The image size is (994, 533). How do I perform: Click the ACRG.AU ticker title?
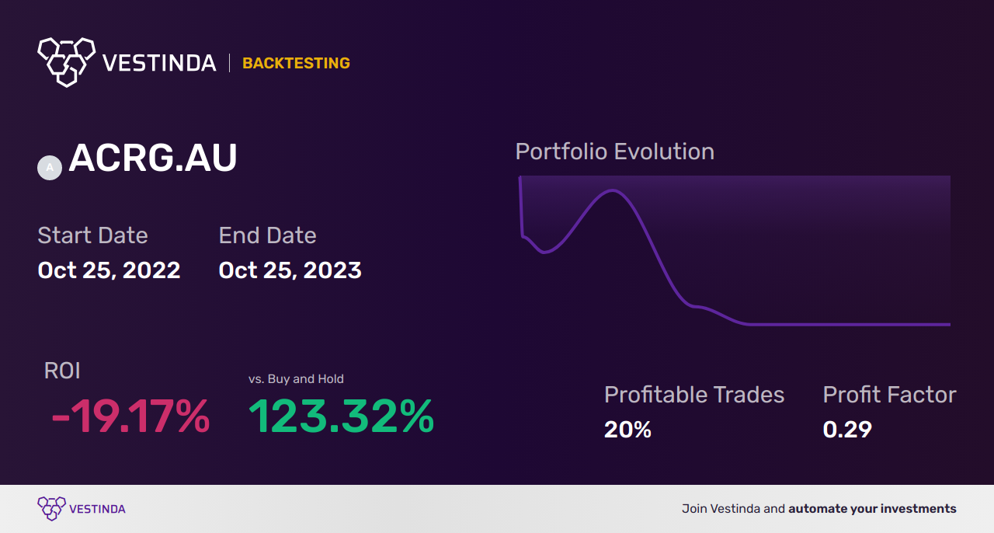click(153, 159)
